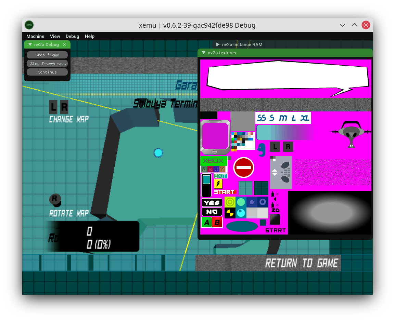395x321 pixels.
Task: Click the NO button texture
Action: [212, 212]
